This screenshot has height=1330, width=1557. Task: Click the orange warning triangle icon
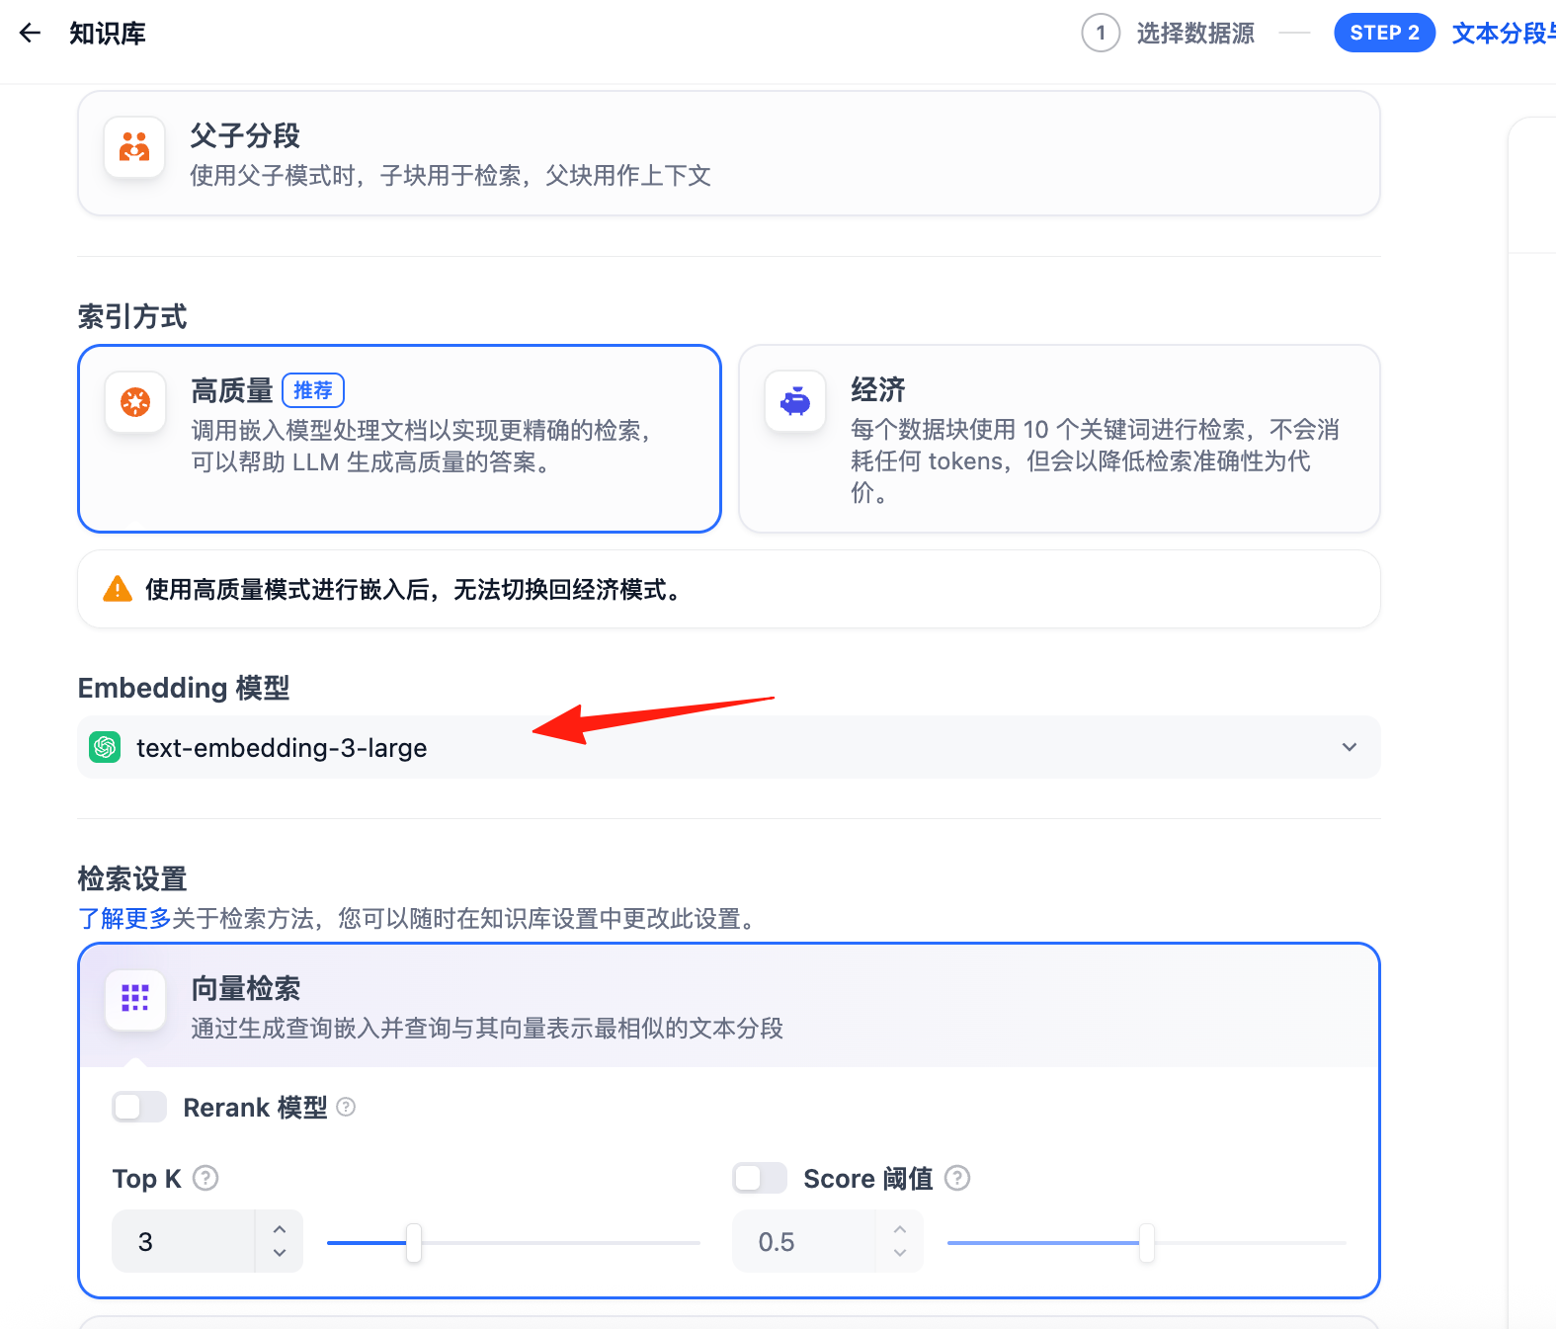tap(118, 589)
